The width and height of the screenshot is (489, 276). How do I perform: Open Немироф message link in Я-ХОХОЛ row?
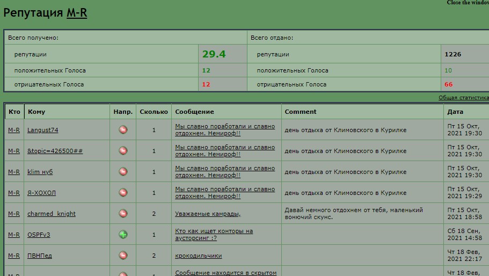click(x=225, y=192)
